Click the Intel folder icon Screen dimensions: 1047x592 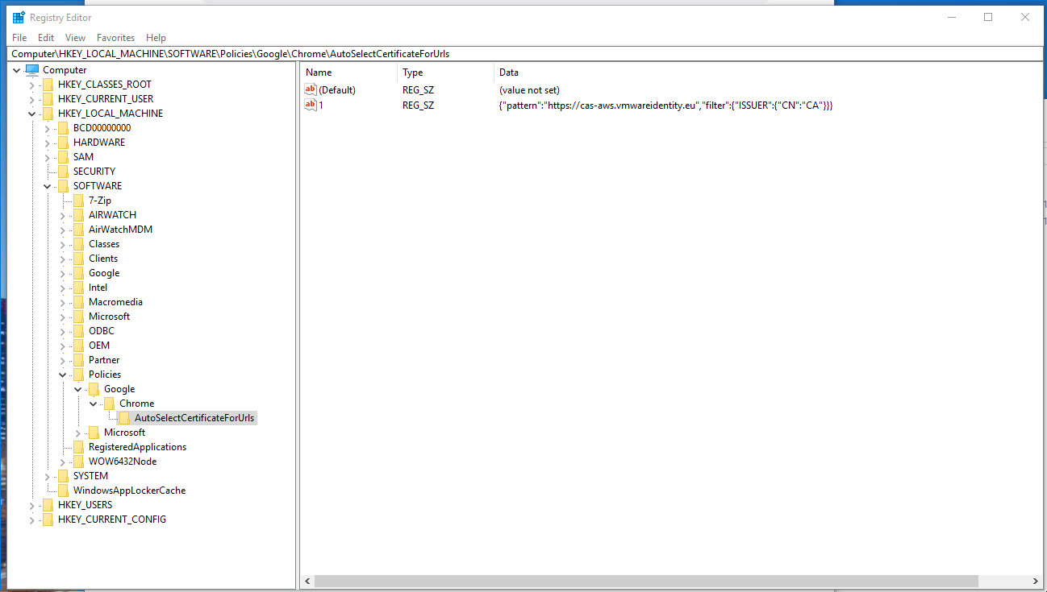coord(78,288)
